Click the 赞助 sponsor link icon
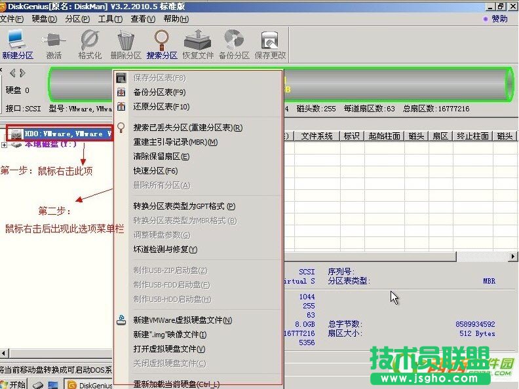This screenshot has height=389, width=519. (x=485, y=19)
